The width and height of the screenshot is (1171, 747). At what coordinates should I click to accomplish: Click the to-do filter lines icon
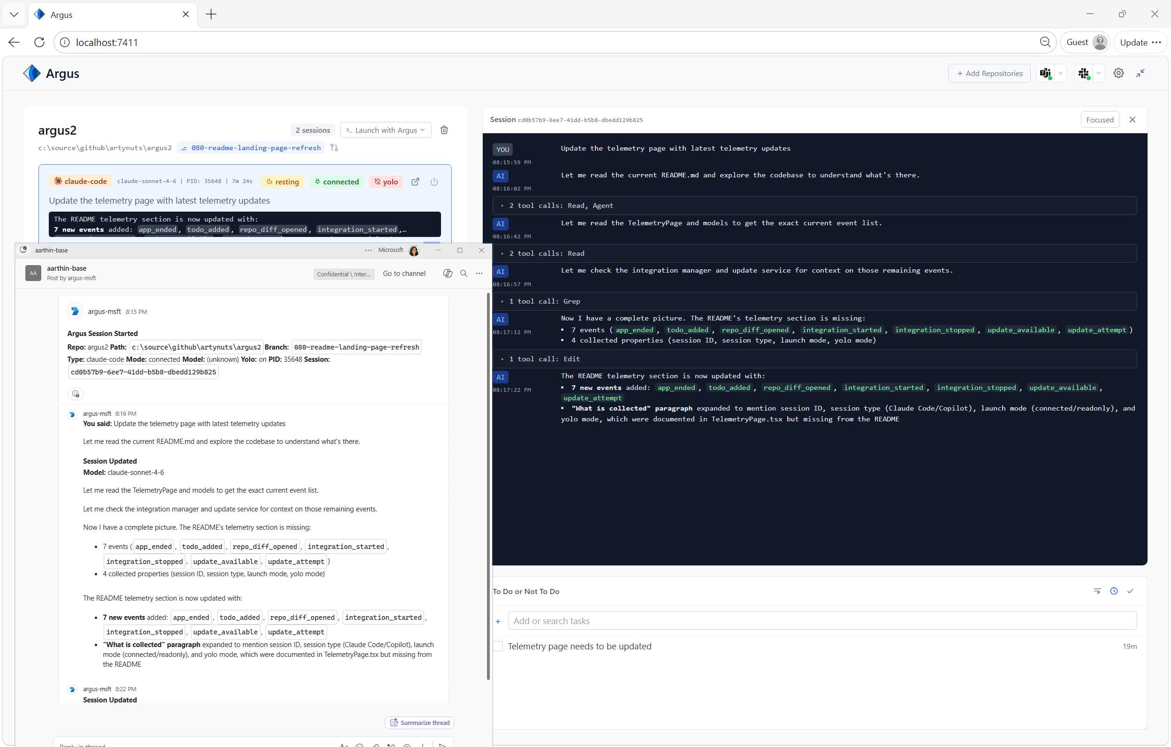click(1097, 591)
